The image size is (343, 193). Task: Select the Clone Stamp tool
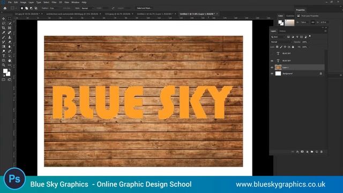10,37
